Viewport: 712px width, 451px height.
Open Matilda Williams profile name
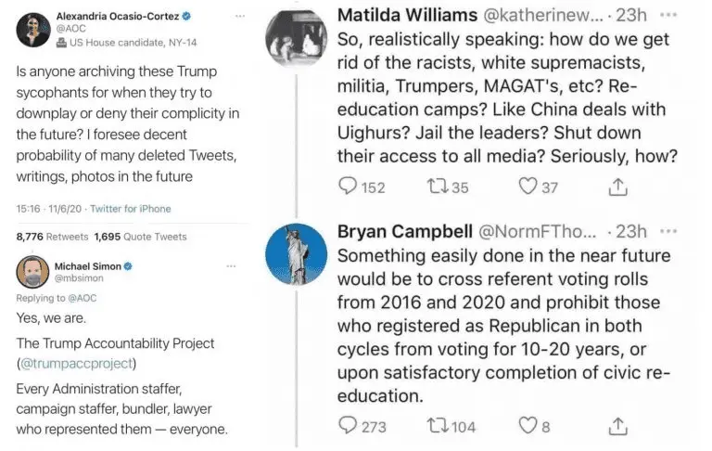(x=400, y=16)
